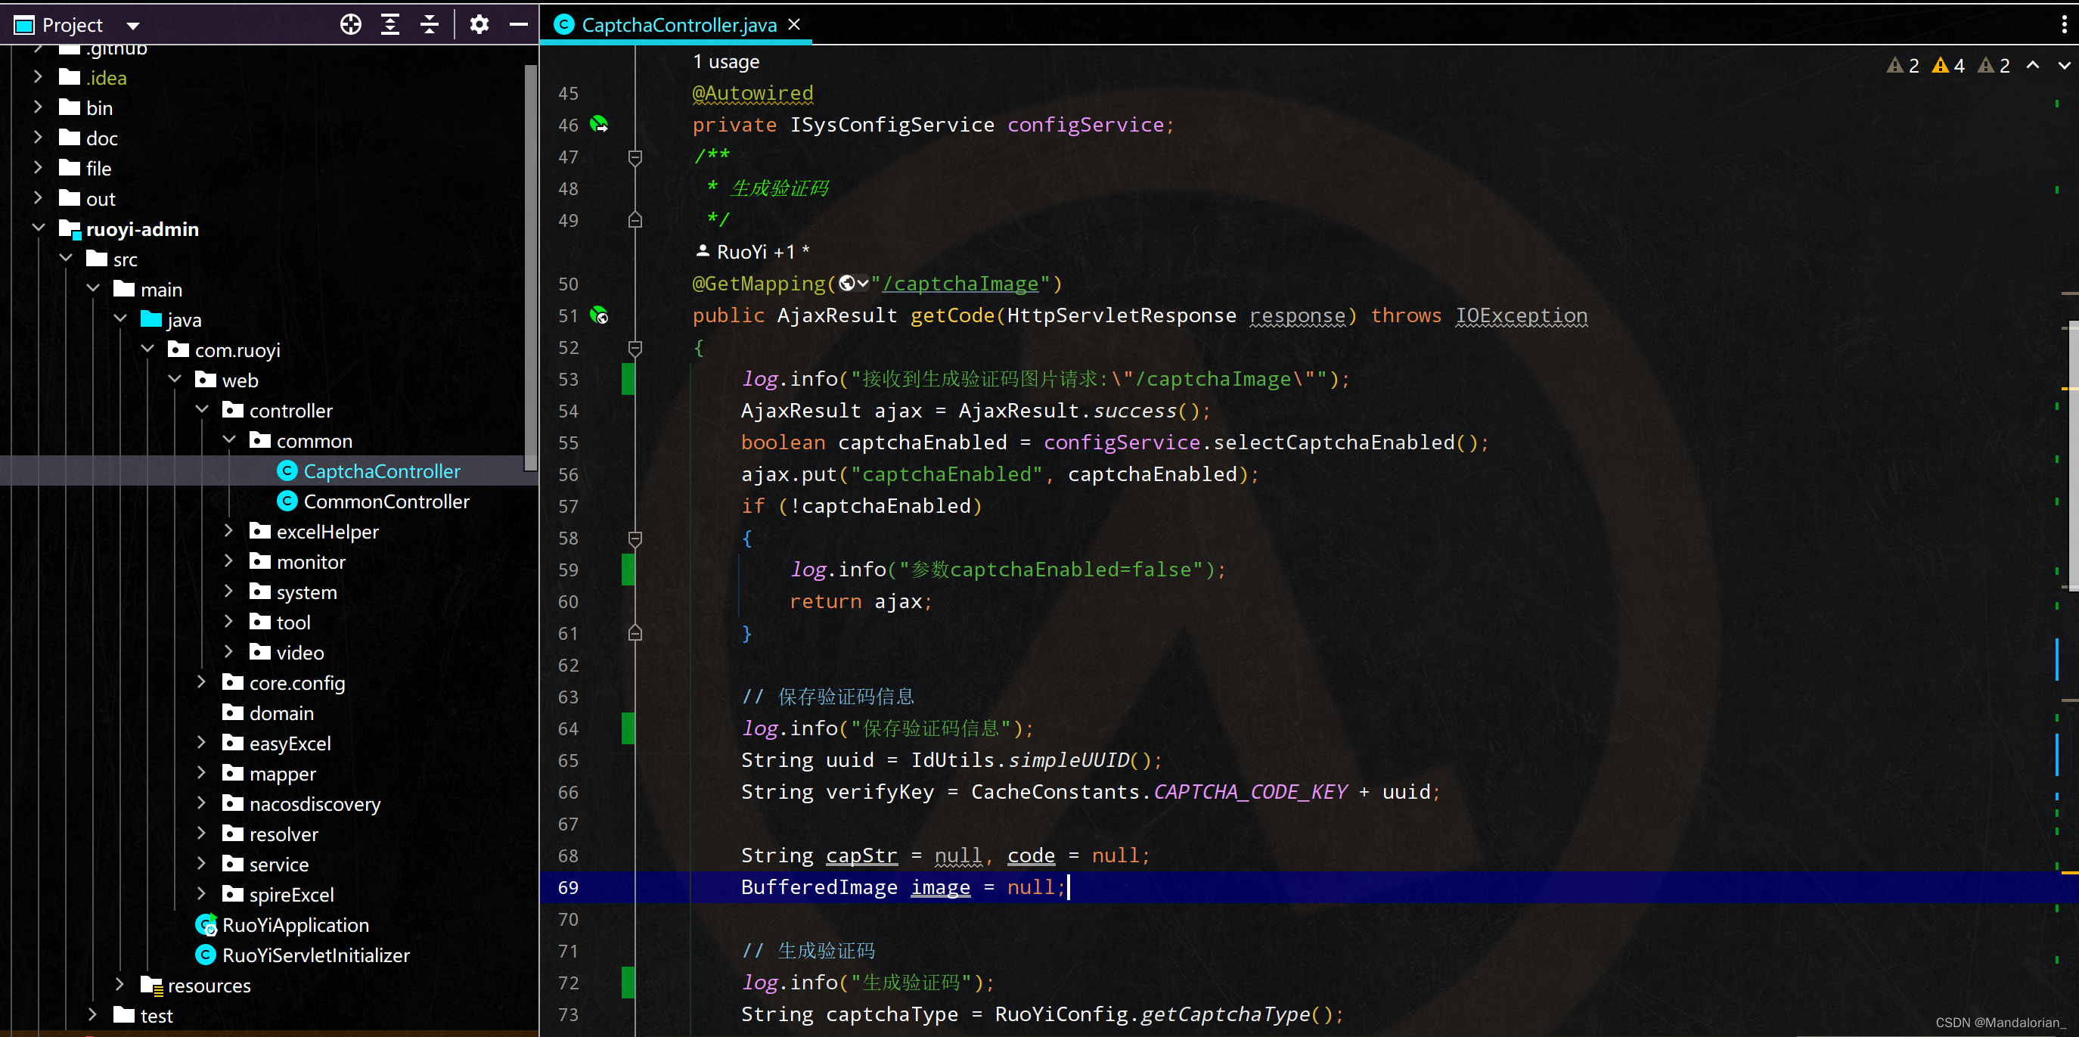The height and width of the screenshot is (1037, 2079).
Task: Click the globe URL icon in GetMapping
Action: tap(848, 283)
